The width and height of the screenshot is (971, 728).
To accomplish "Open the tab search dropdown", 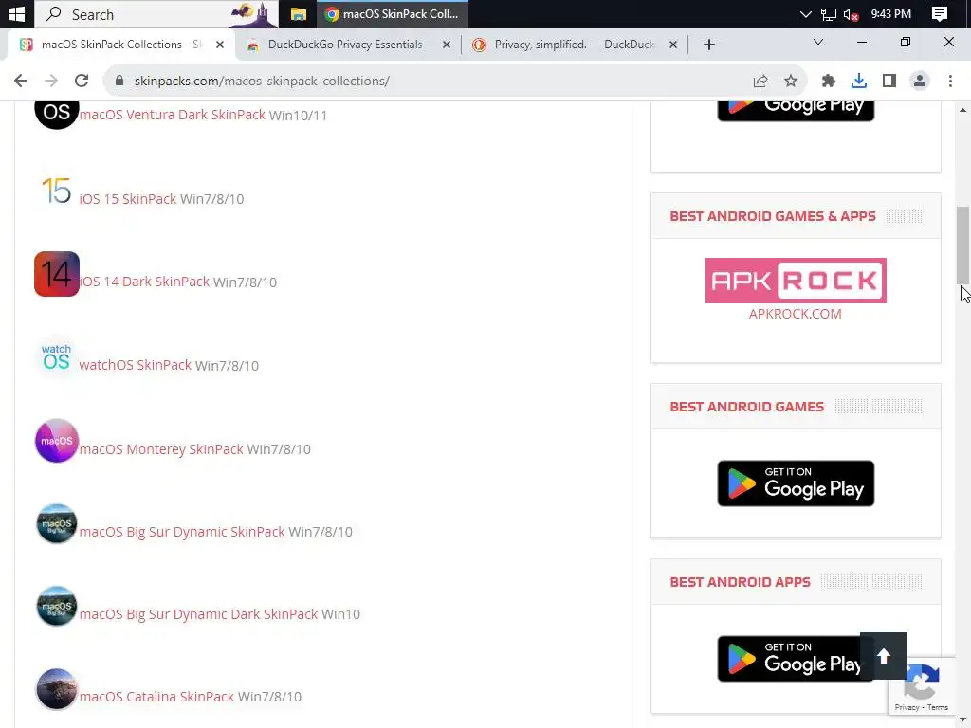I will click(x=818, y=42).
